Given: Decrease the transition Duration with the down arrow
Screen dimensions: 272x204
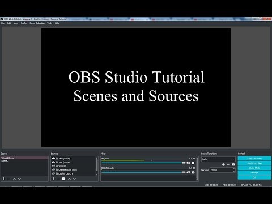Looking at the screenshot, I should tap(234, 171).
